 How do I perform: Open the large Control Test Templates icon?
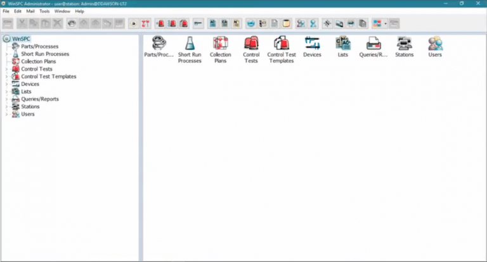280,44
